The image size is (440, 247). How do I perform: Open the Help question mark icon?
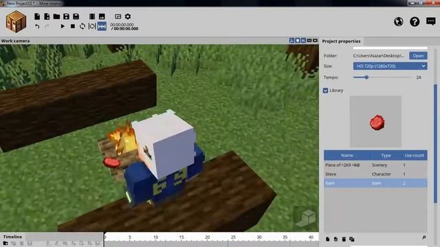(x=415, y=21)
